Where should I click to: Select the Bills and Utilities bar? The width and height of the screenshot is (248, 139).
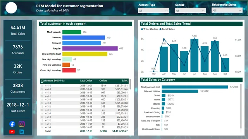180,91
